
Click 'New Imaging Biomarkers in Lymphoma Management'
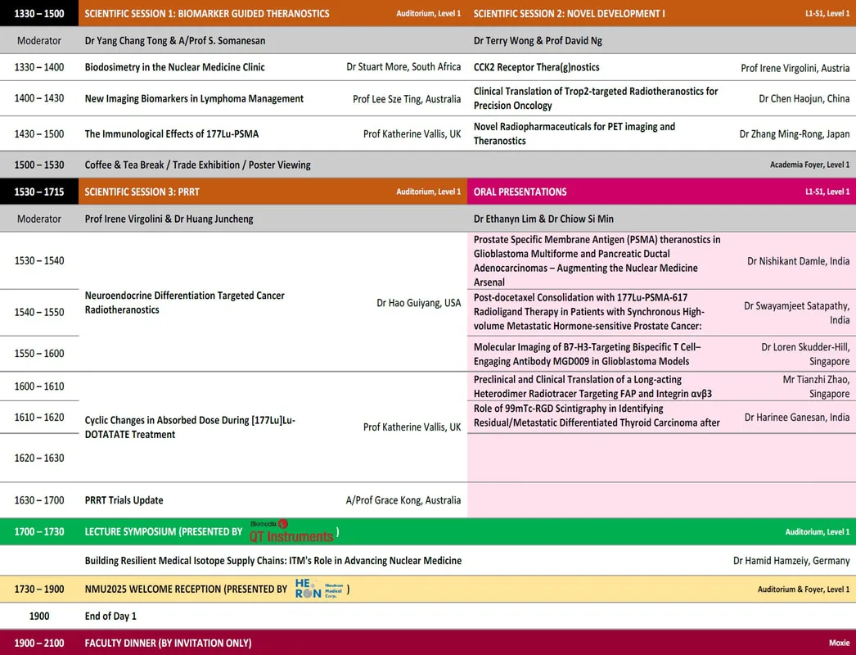point(194,98)
